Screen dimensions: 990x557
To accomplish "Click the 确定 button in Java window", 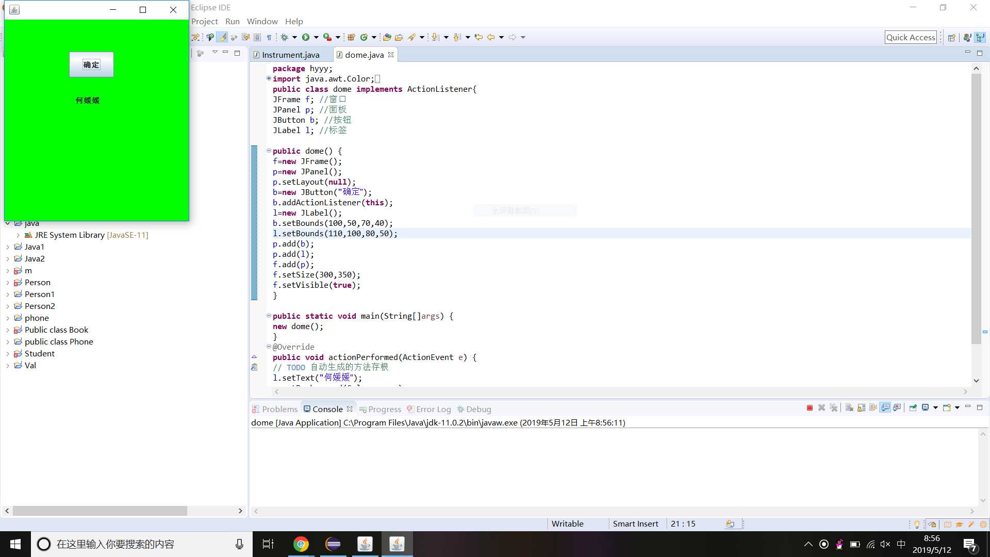I will coord(91,64).
